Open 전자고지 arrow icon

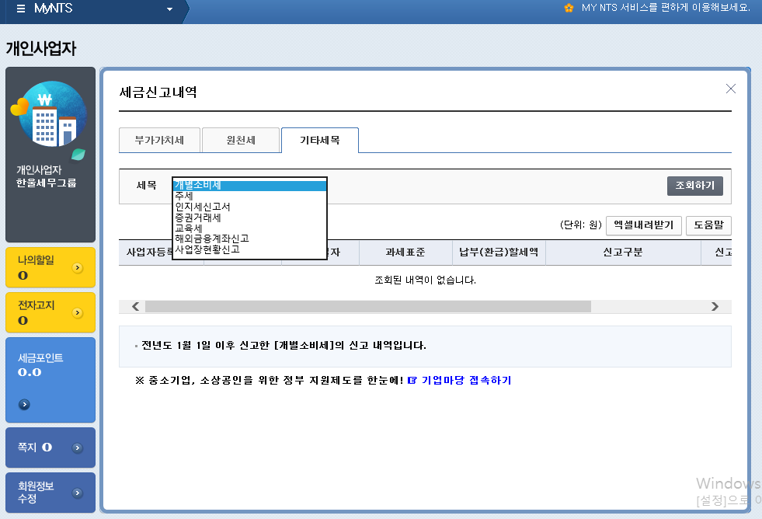pos(77,313)
